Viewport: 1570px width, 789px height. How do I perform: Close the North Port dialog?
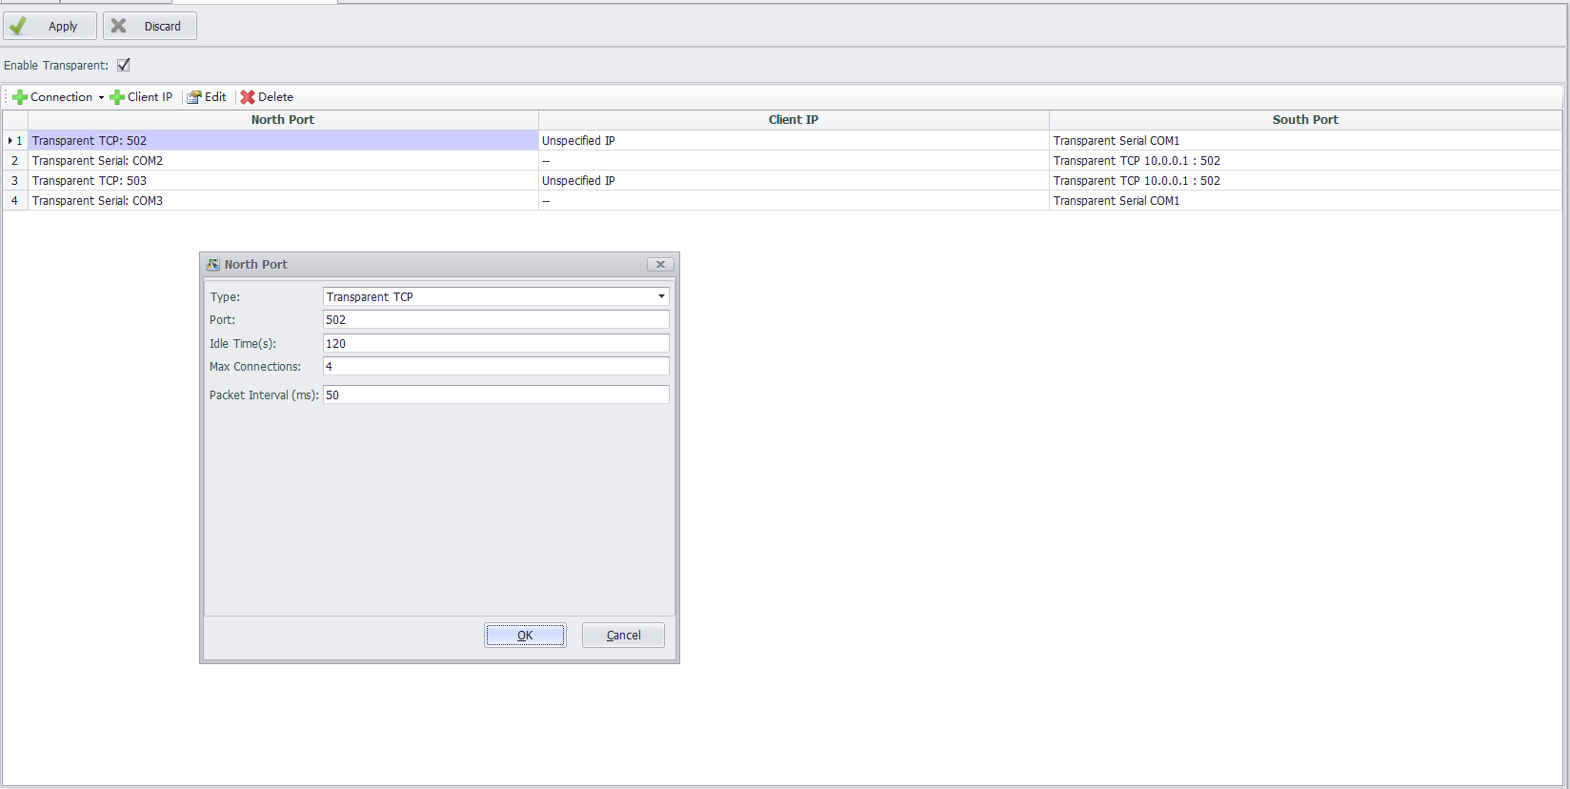pos(660,265)
